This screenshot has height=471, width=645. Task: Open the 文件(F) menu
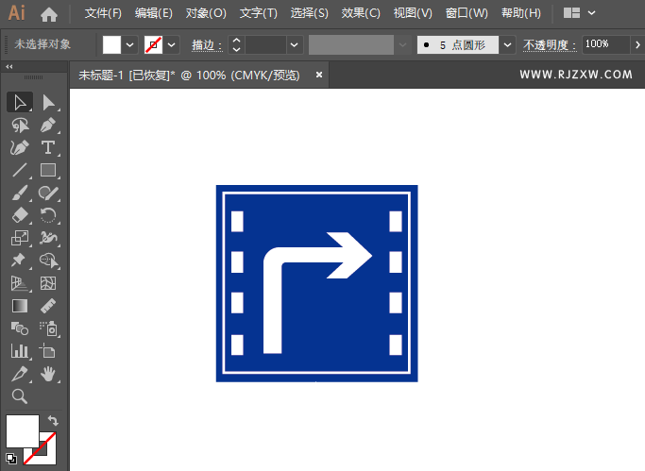coord(103,13)
